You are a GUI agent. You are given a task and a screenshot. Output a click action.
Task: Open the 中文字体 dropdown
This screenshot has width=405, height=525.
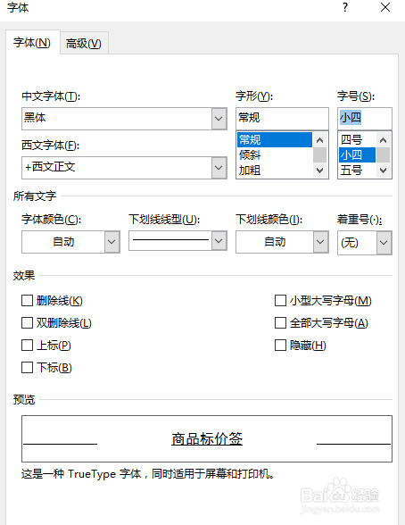click(219, 119)
